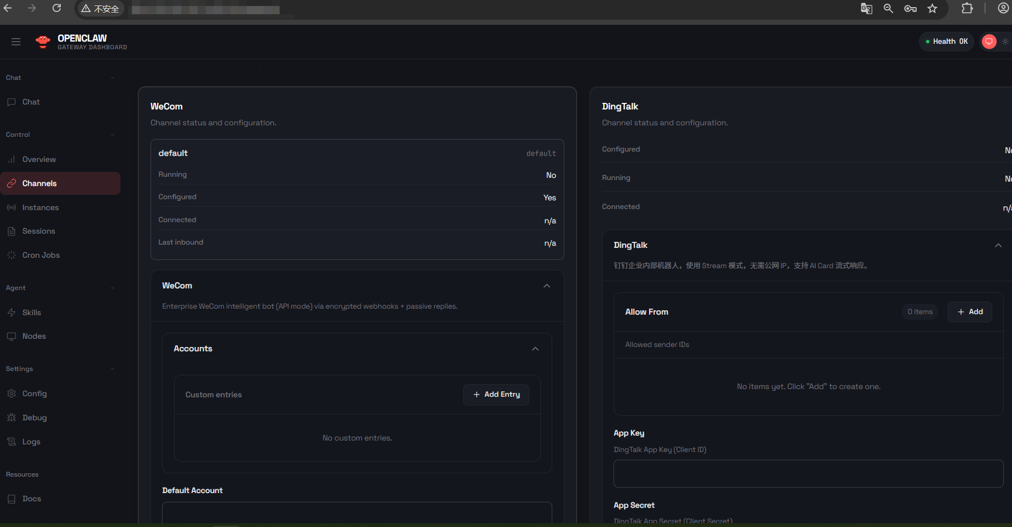The image size is (1012, 527).
Task: Click the red monitor icon in header
Action: [988, 42]
